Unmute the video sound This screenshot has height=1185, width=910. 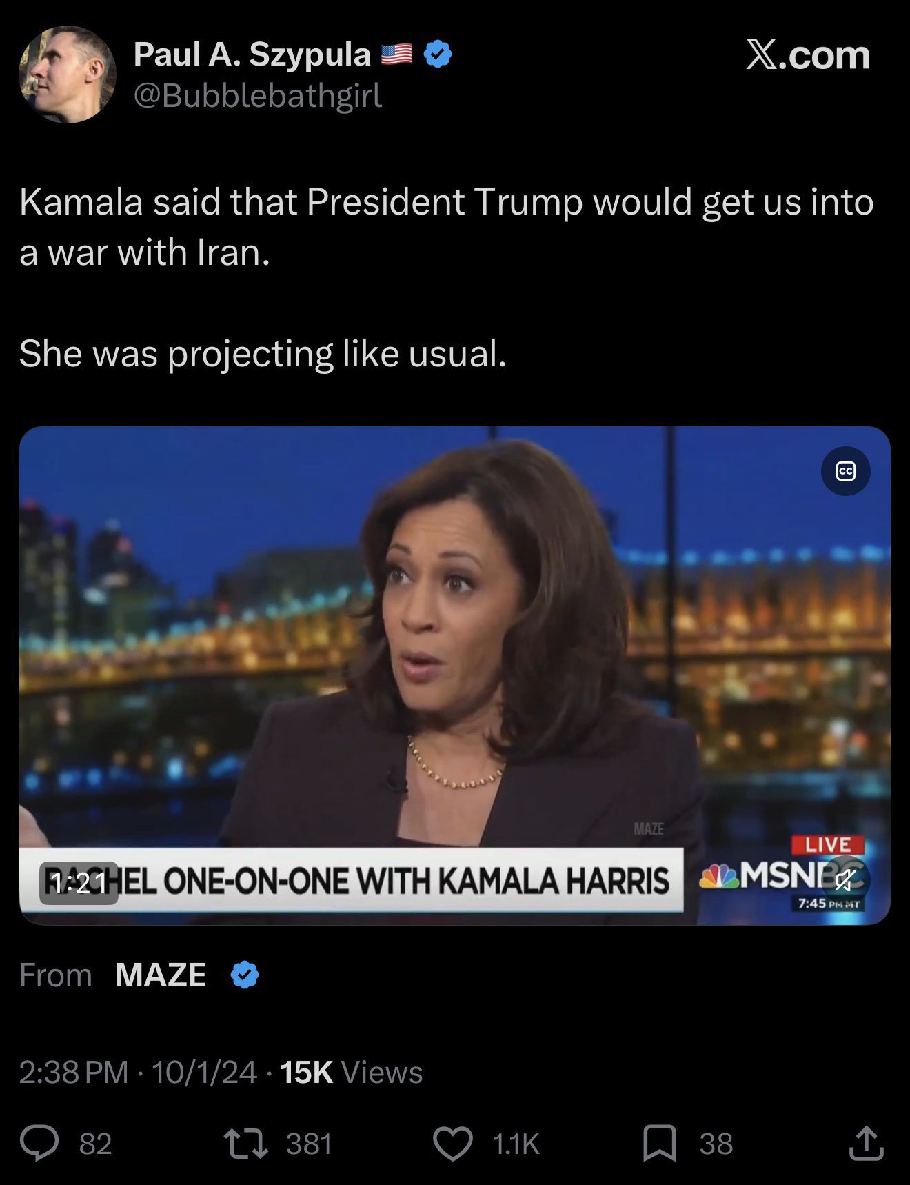(846, 881)
